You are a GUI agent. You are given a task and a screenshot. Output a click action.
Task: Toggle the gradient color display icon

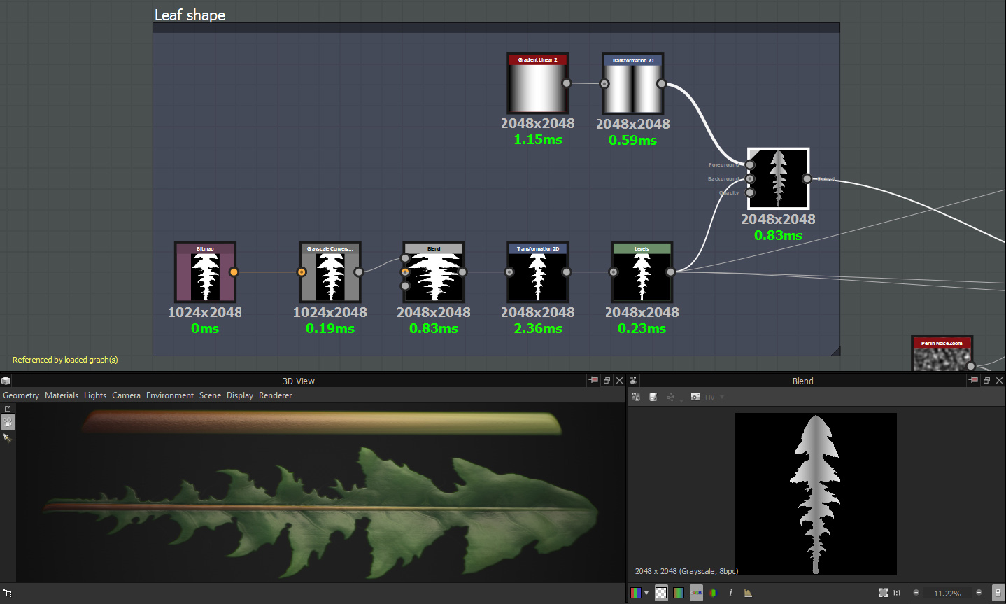(x=679, y=593)
